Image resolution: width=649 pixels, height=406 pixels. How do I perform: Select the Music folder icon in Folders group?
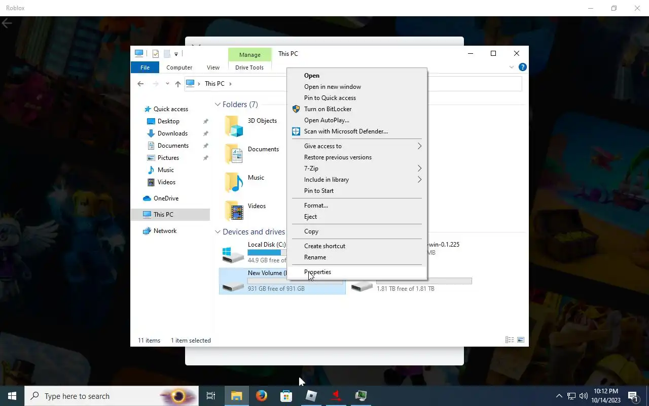click(x=234, y=183)
